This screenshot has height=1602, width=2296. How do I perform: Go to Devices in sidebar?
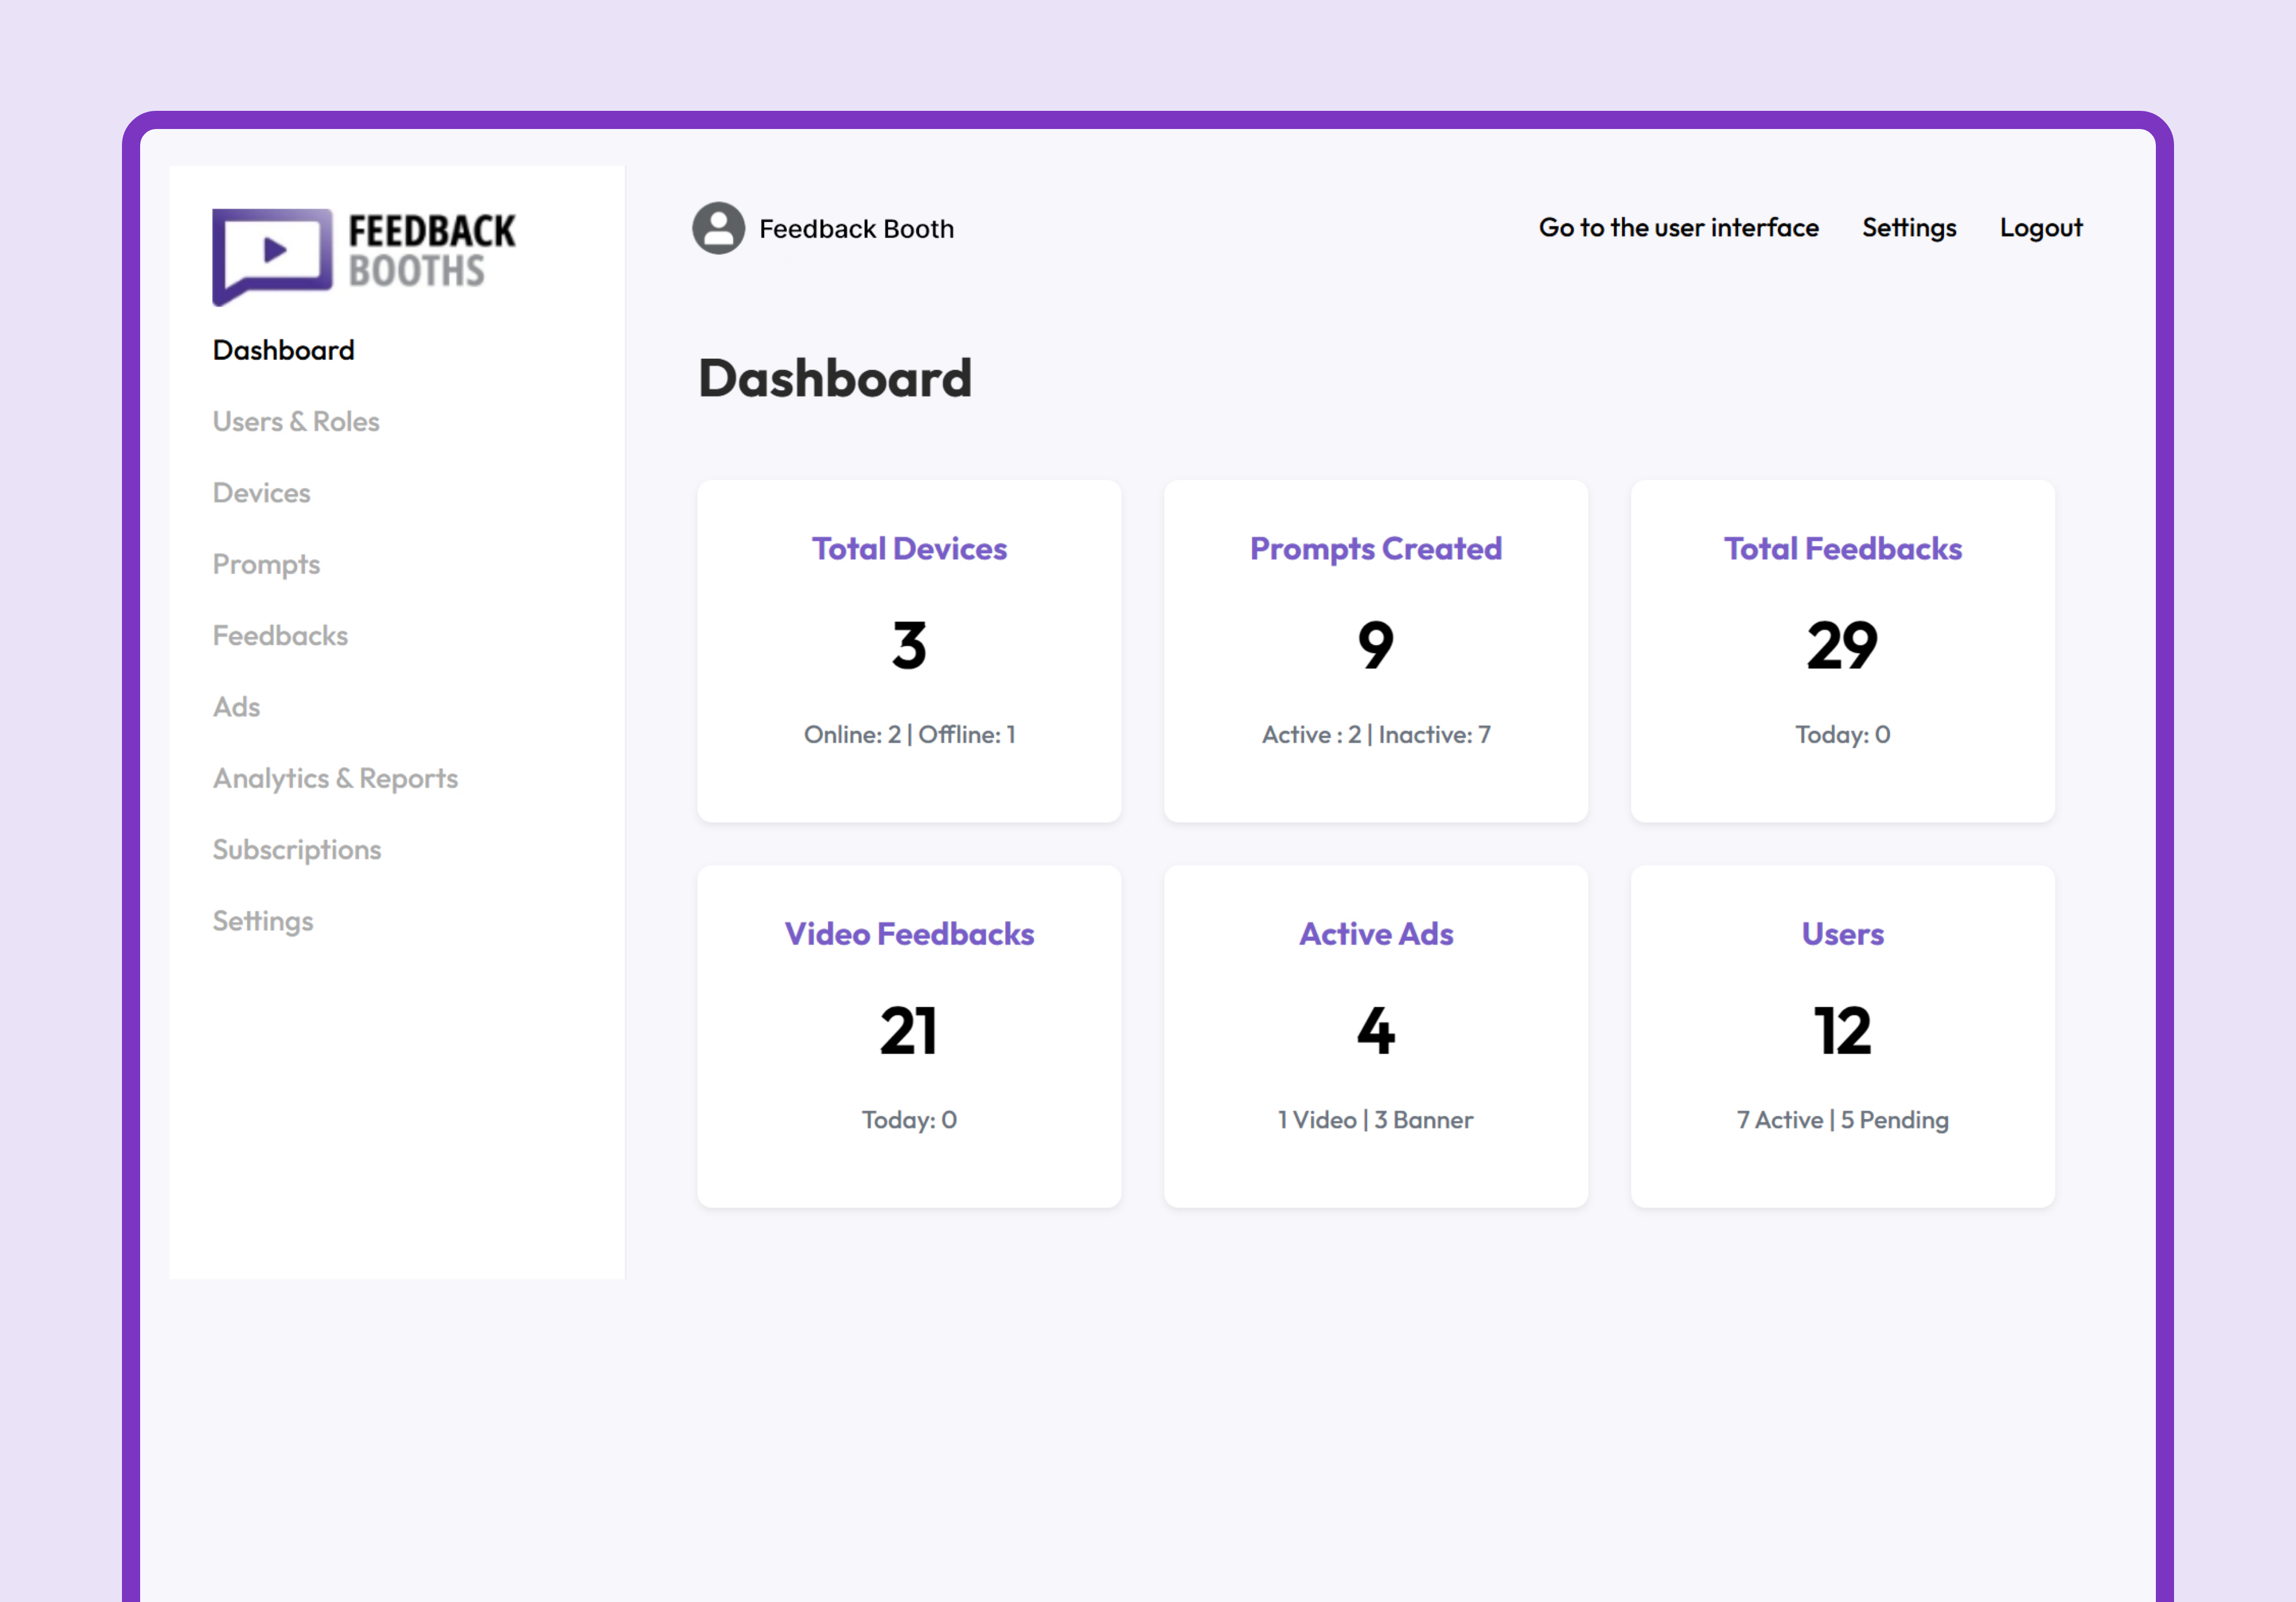tap(261, 493)
